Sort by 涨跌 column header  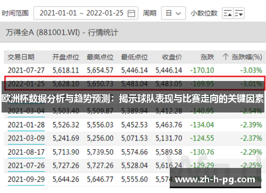pos(207,57)
